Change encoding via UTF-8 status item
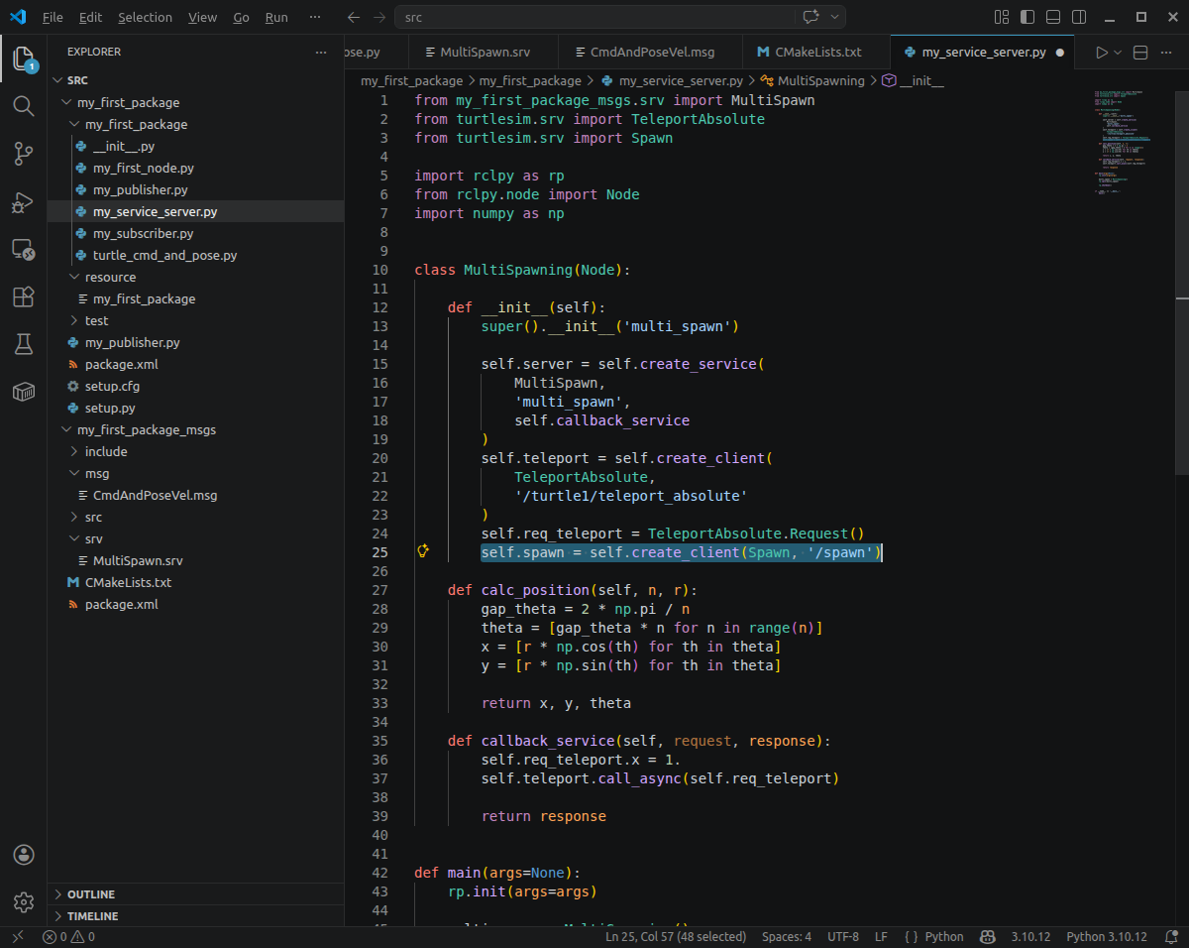 tap(843, 936)
